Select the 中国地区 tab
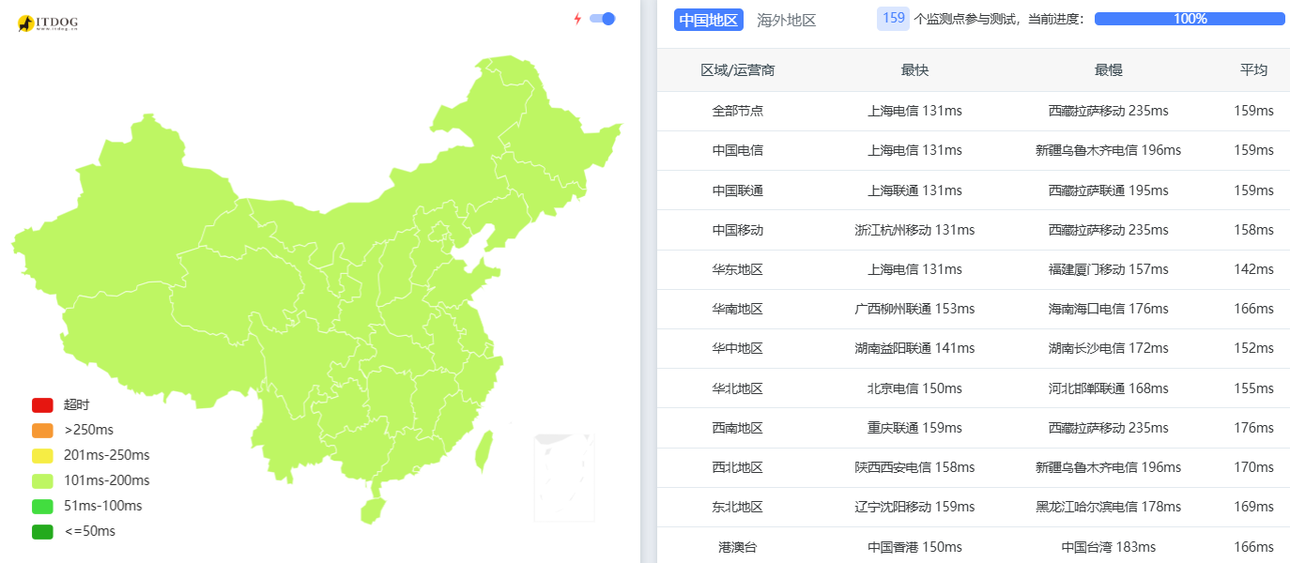The image size is (1290, 563). tap(708, 19)
